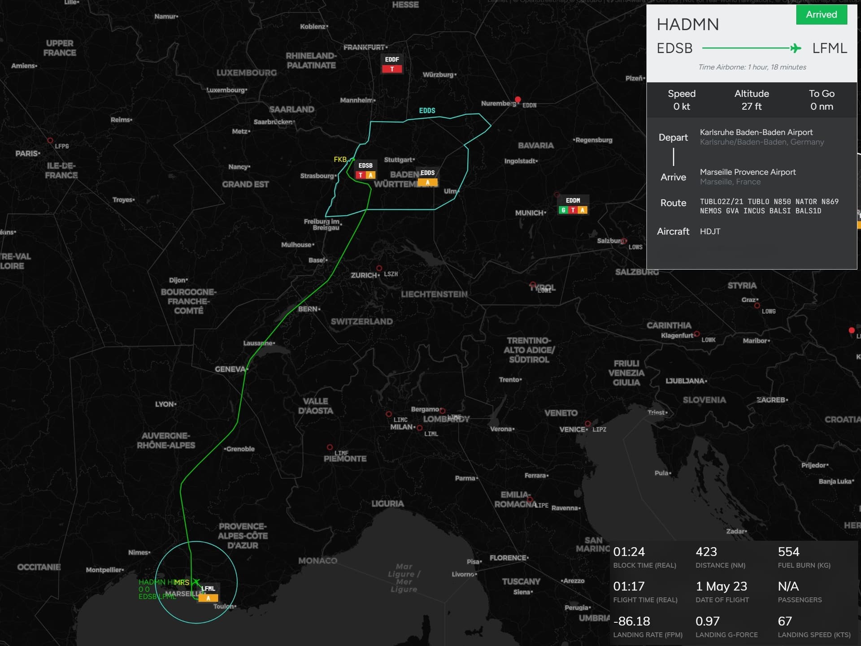861x646 pixels.
Task: Click the Karlsruhe Baden-Baden Airport departure name
Action: pyautogui.click(x=756, y=132)
